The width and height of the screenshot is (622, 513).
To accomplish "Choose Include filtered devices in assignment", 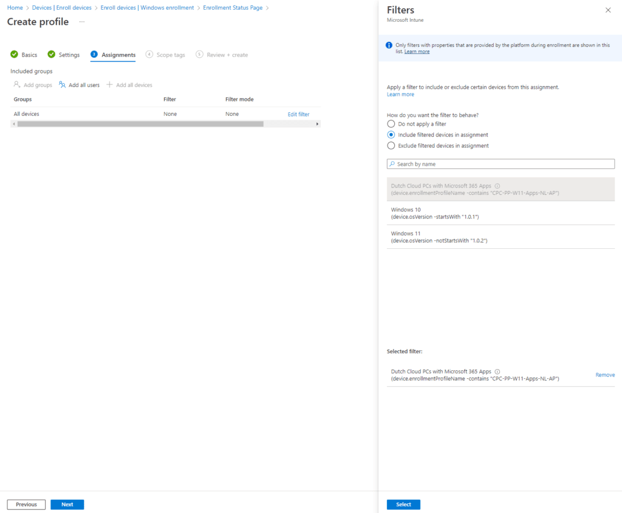I will coord(391,135).
